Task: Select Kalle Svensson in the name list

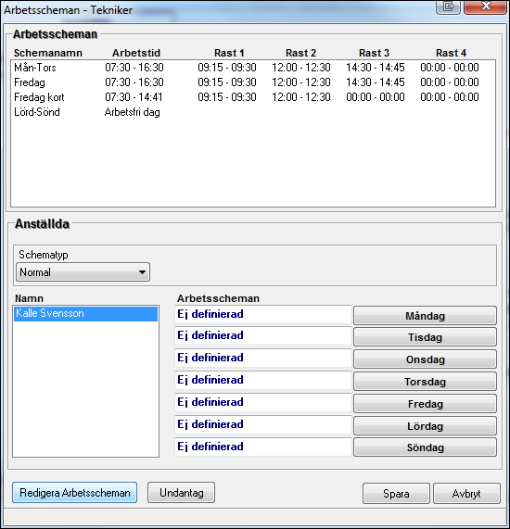Action: pos(85,313)
